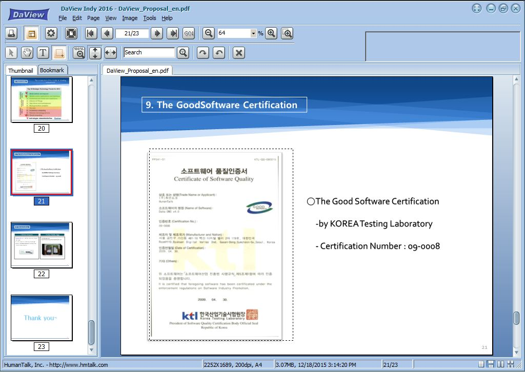Click the Print toolbar icon

click(x=11, y=33)
